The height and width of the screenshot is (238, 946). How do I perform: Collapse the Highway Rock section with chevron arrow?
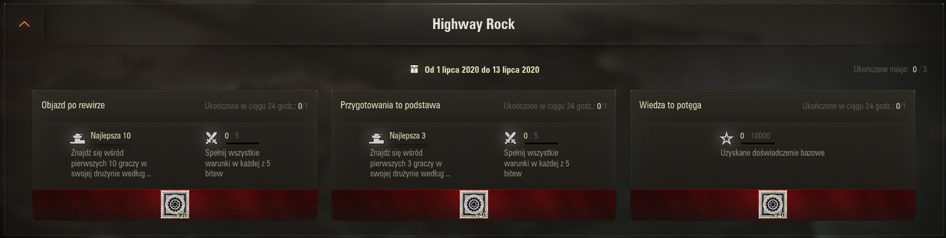click(x=24, y=24)
